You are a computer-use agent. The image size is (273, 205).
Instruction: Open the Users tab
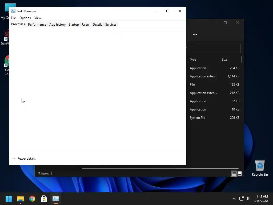[x=86, y=24]
